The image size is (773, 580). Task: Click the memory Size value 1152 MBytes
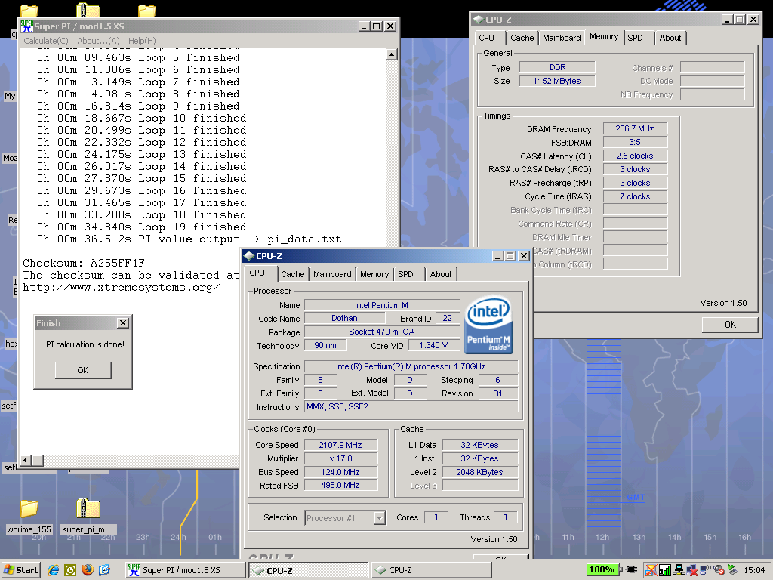tap(557, 81)
